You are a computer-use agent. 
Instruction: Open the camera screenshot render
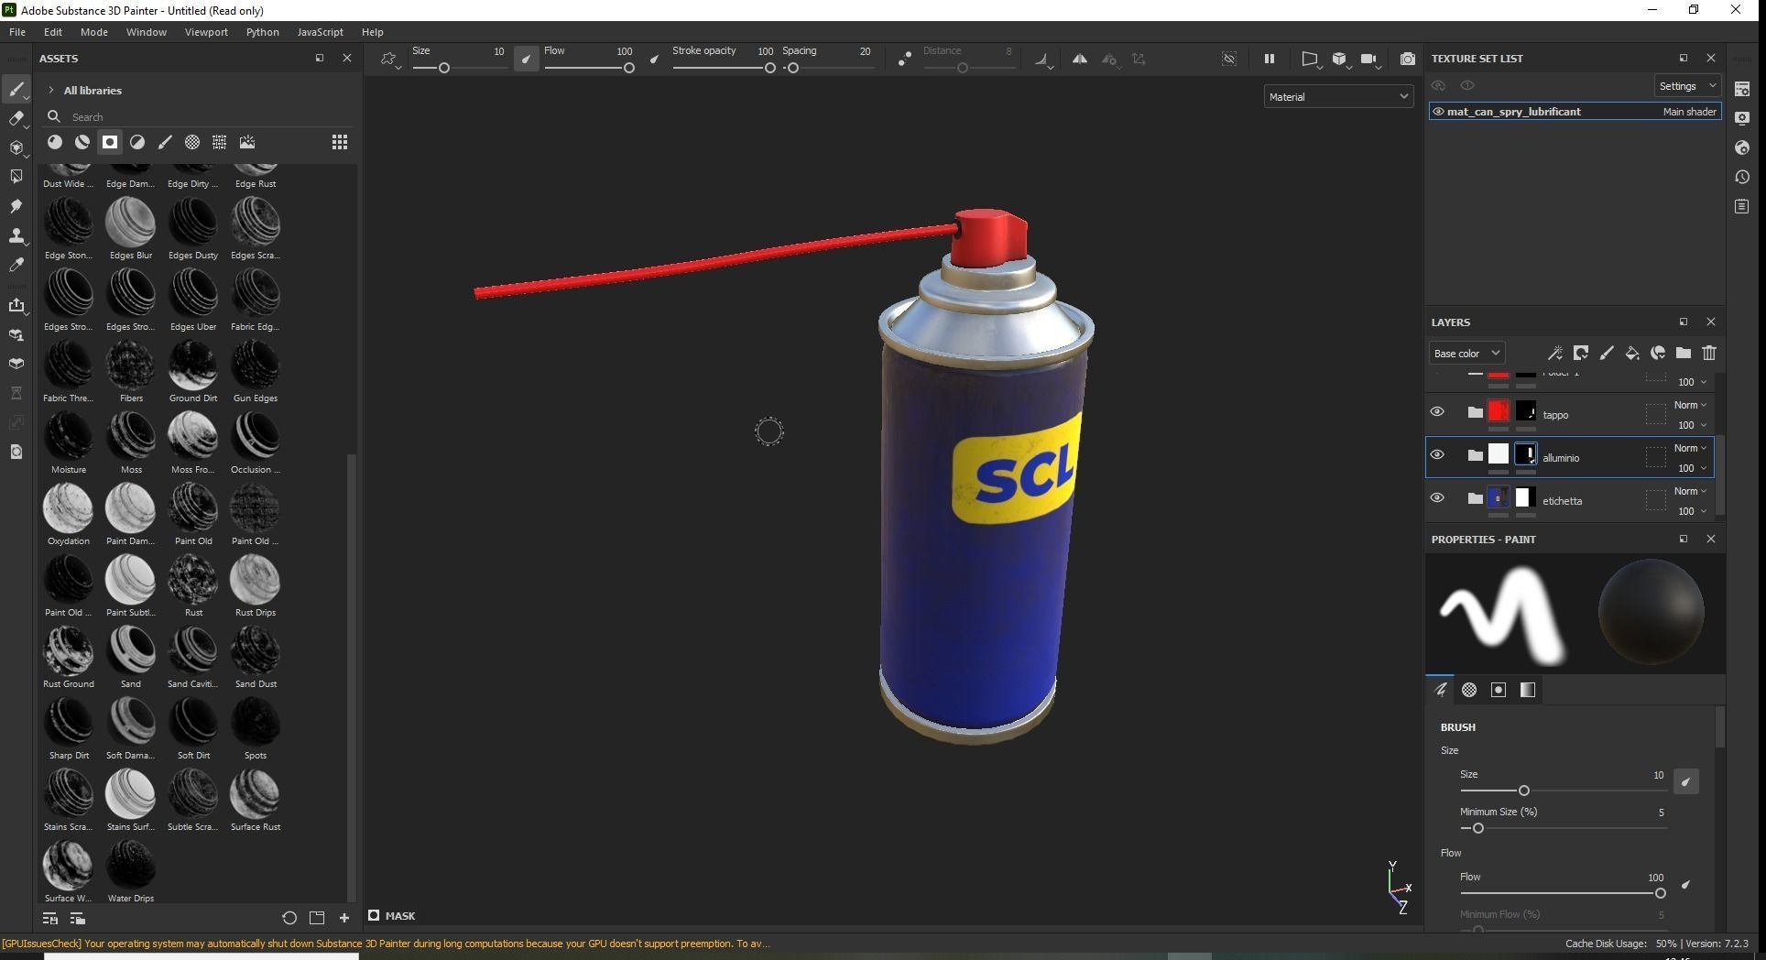(1408, 59)
